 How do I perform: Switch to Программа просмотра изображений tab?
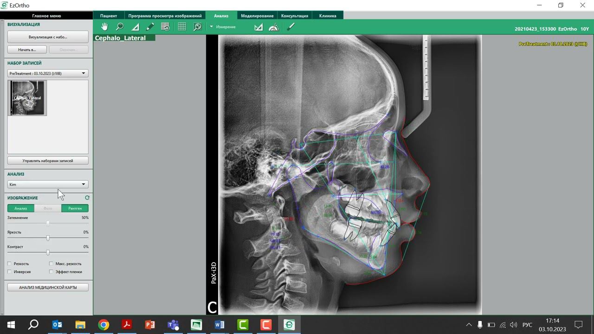165,15
